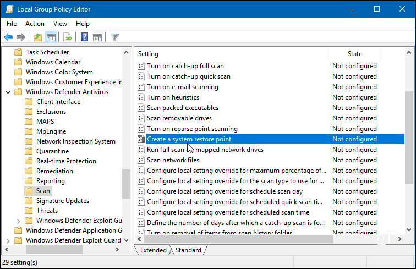Click the Forward arrow toolbar icon
The height and width of the screenshot is (269, 416).
click(x=21, y=37)
